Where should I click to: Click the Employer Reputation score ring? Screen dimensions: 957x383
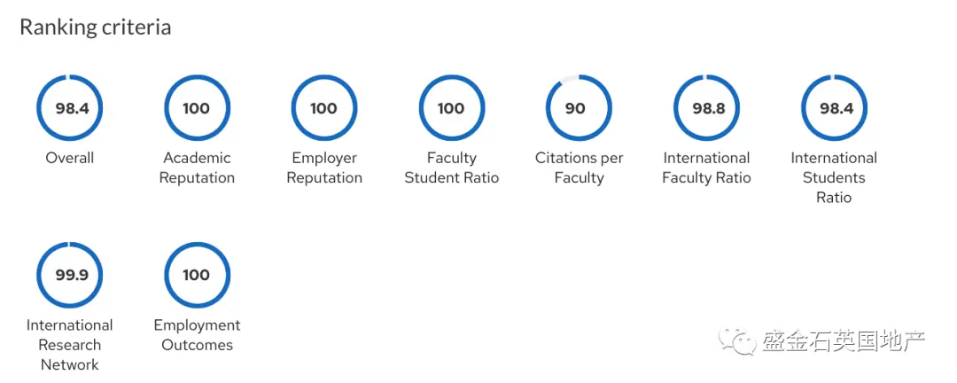tap(324, 108)
